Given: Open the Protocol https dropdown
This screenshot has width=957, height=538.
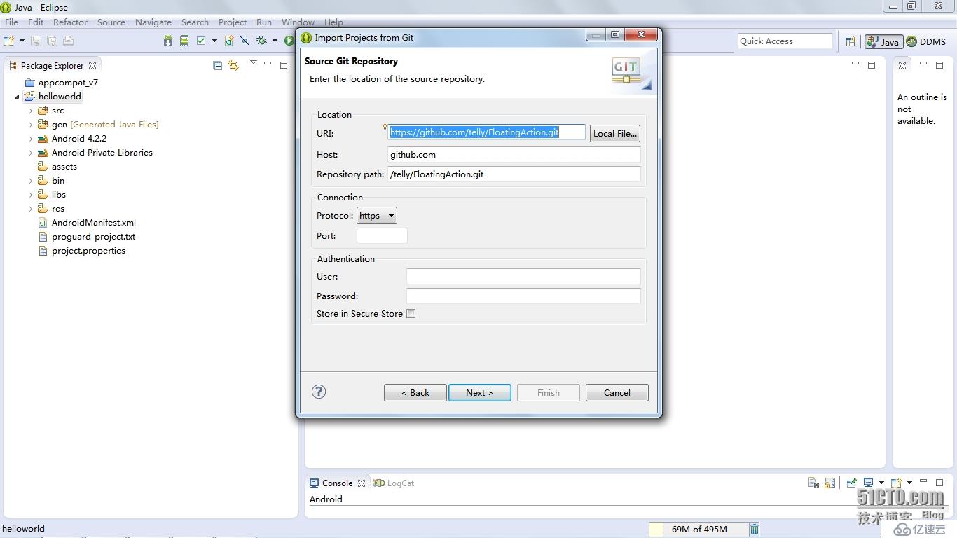Looking at the screenshot, I should [377, 216].
